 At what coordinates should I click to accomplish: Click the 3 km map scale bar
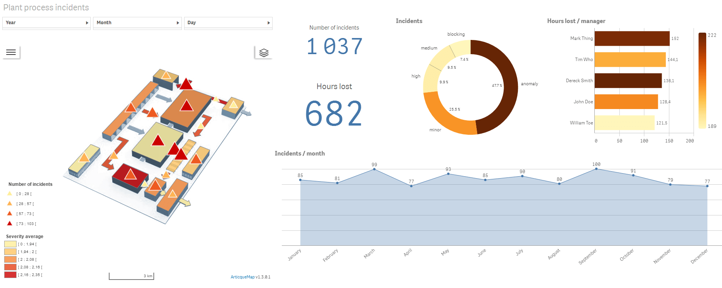click(131, 276)
